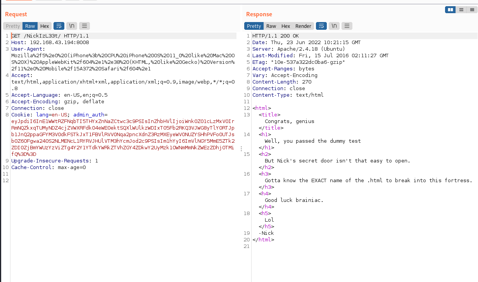Image resolution: width=478 pixels, height=282 pixels.
Task: Open the Hex view of the Response
Action: [286, 26]
